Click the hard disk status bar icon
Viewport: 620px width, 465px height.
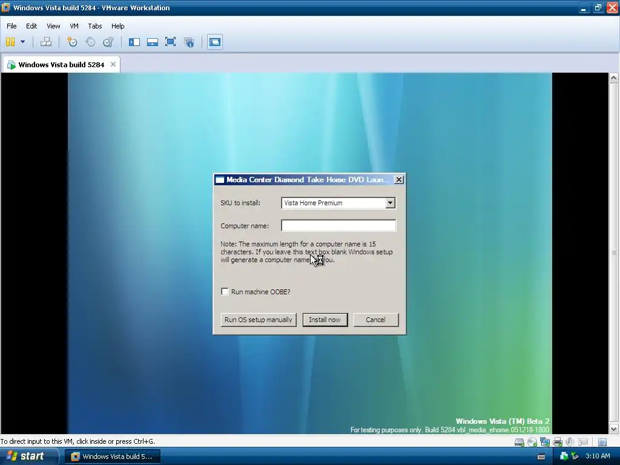(519, 441)
